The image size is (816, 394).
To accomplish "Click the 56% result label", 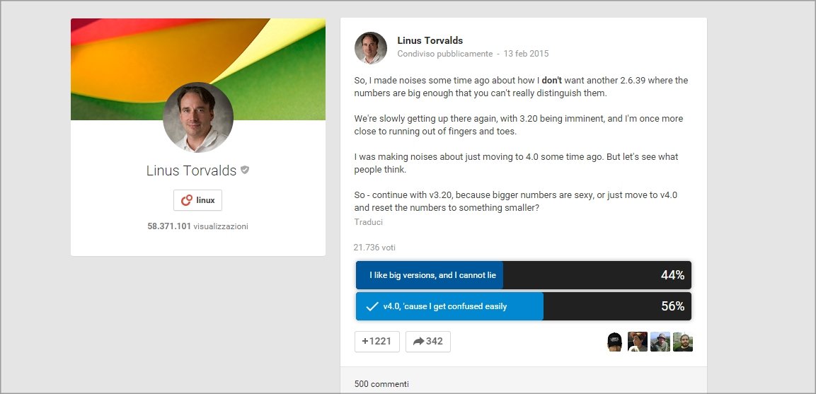I will [672, 306].
